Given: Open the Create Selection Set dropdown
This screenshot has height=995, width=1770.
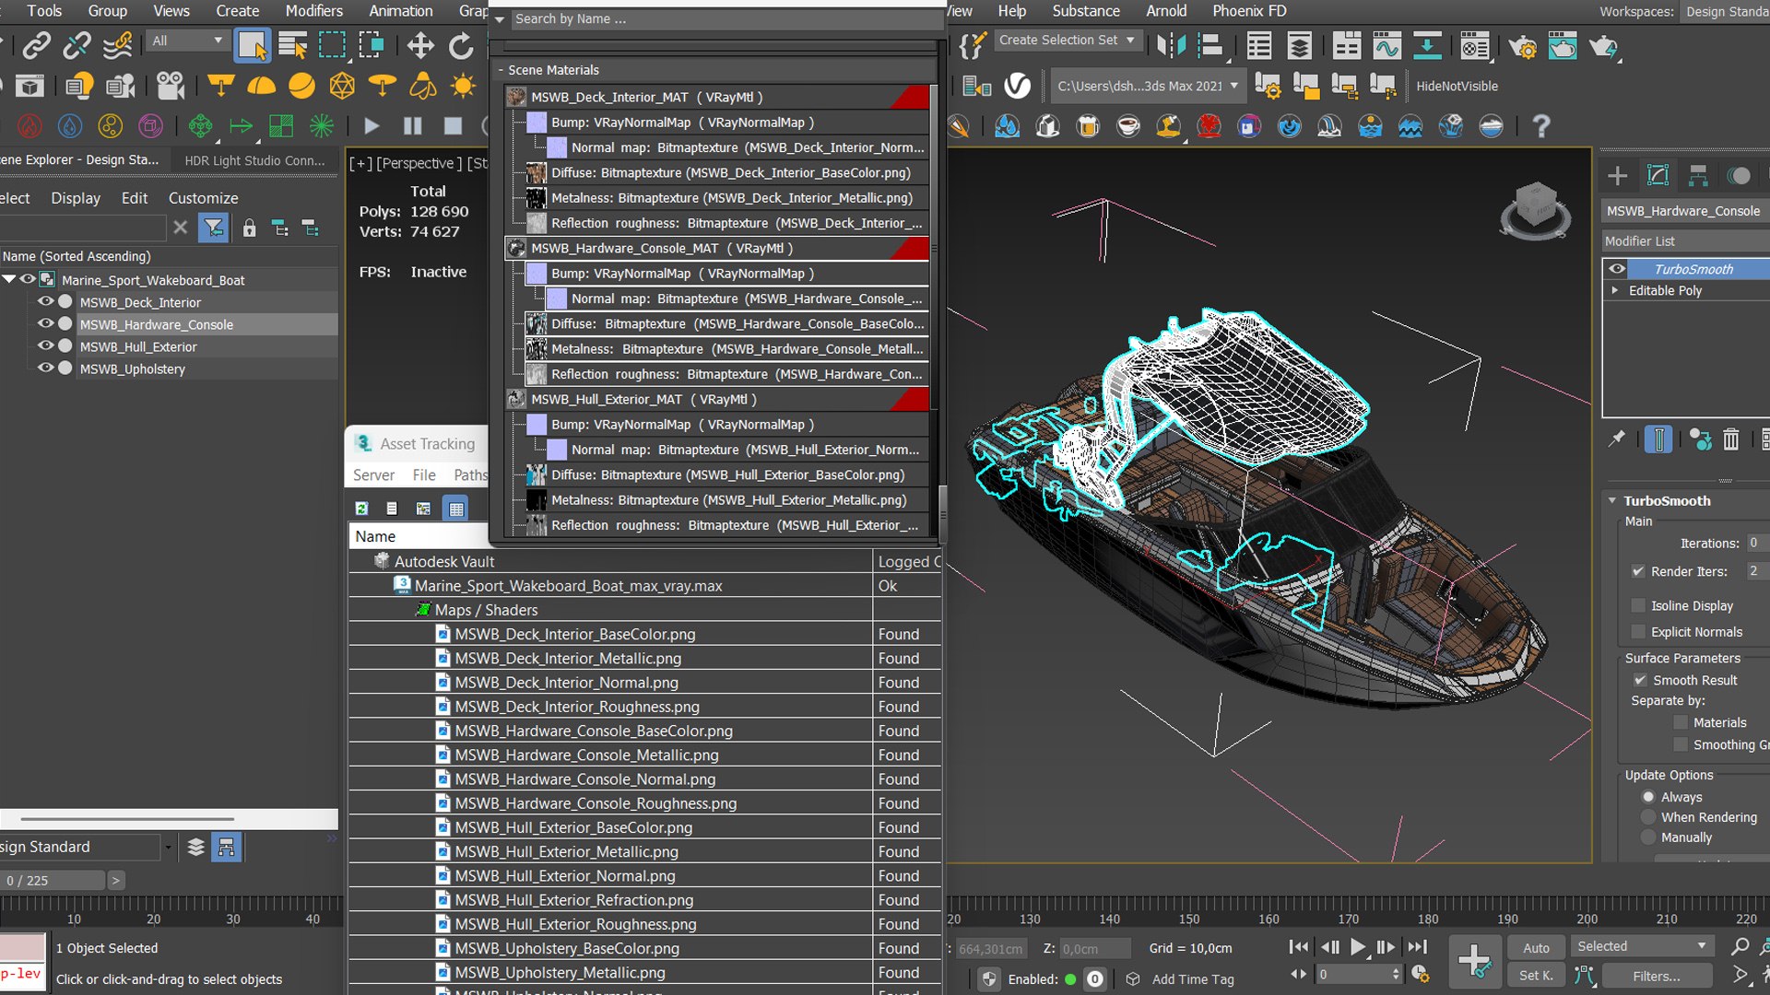Looking at the screenshot, I should (1068, 41).
